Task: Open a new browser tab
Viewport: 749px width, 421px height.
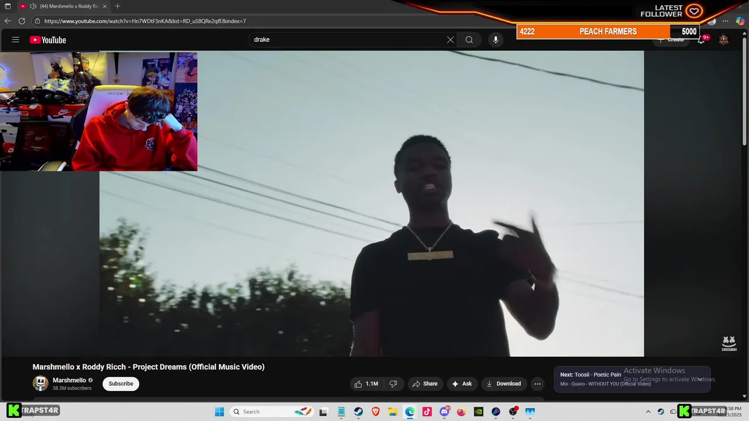Action: pyautogui.click(x=118, y=6)
